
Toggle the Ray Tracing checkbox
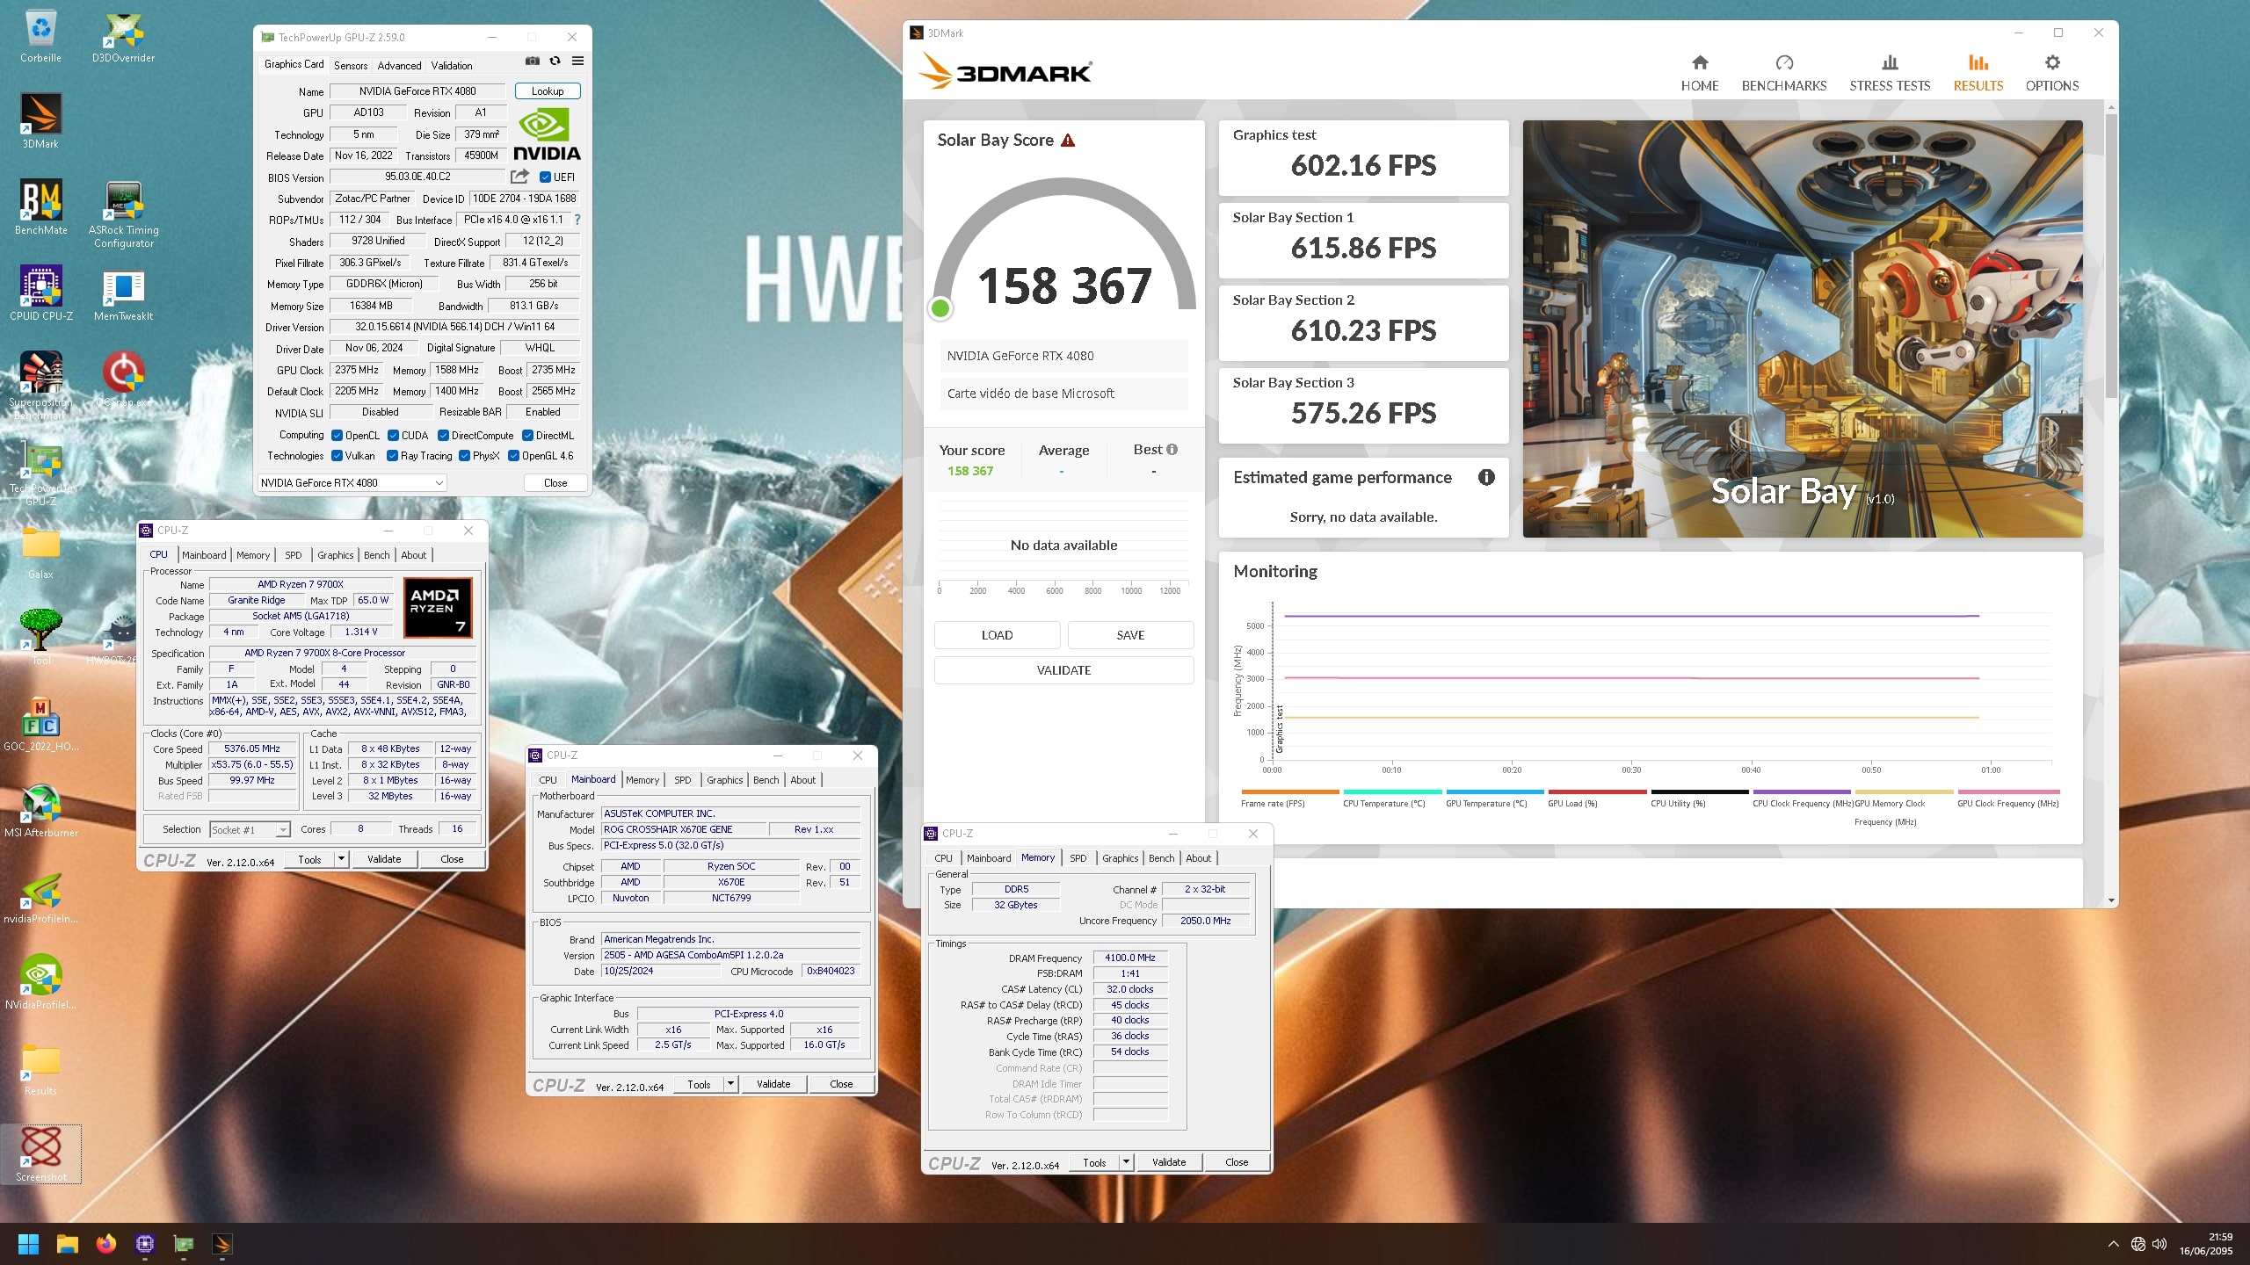[x=393, y=455]
